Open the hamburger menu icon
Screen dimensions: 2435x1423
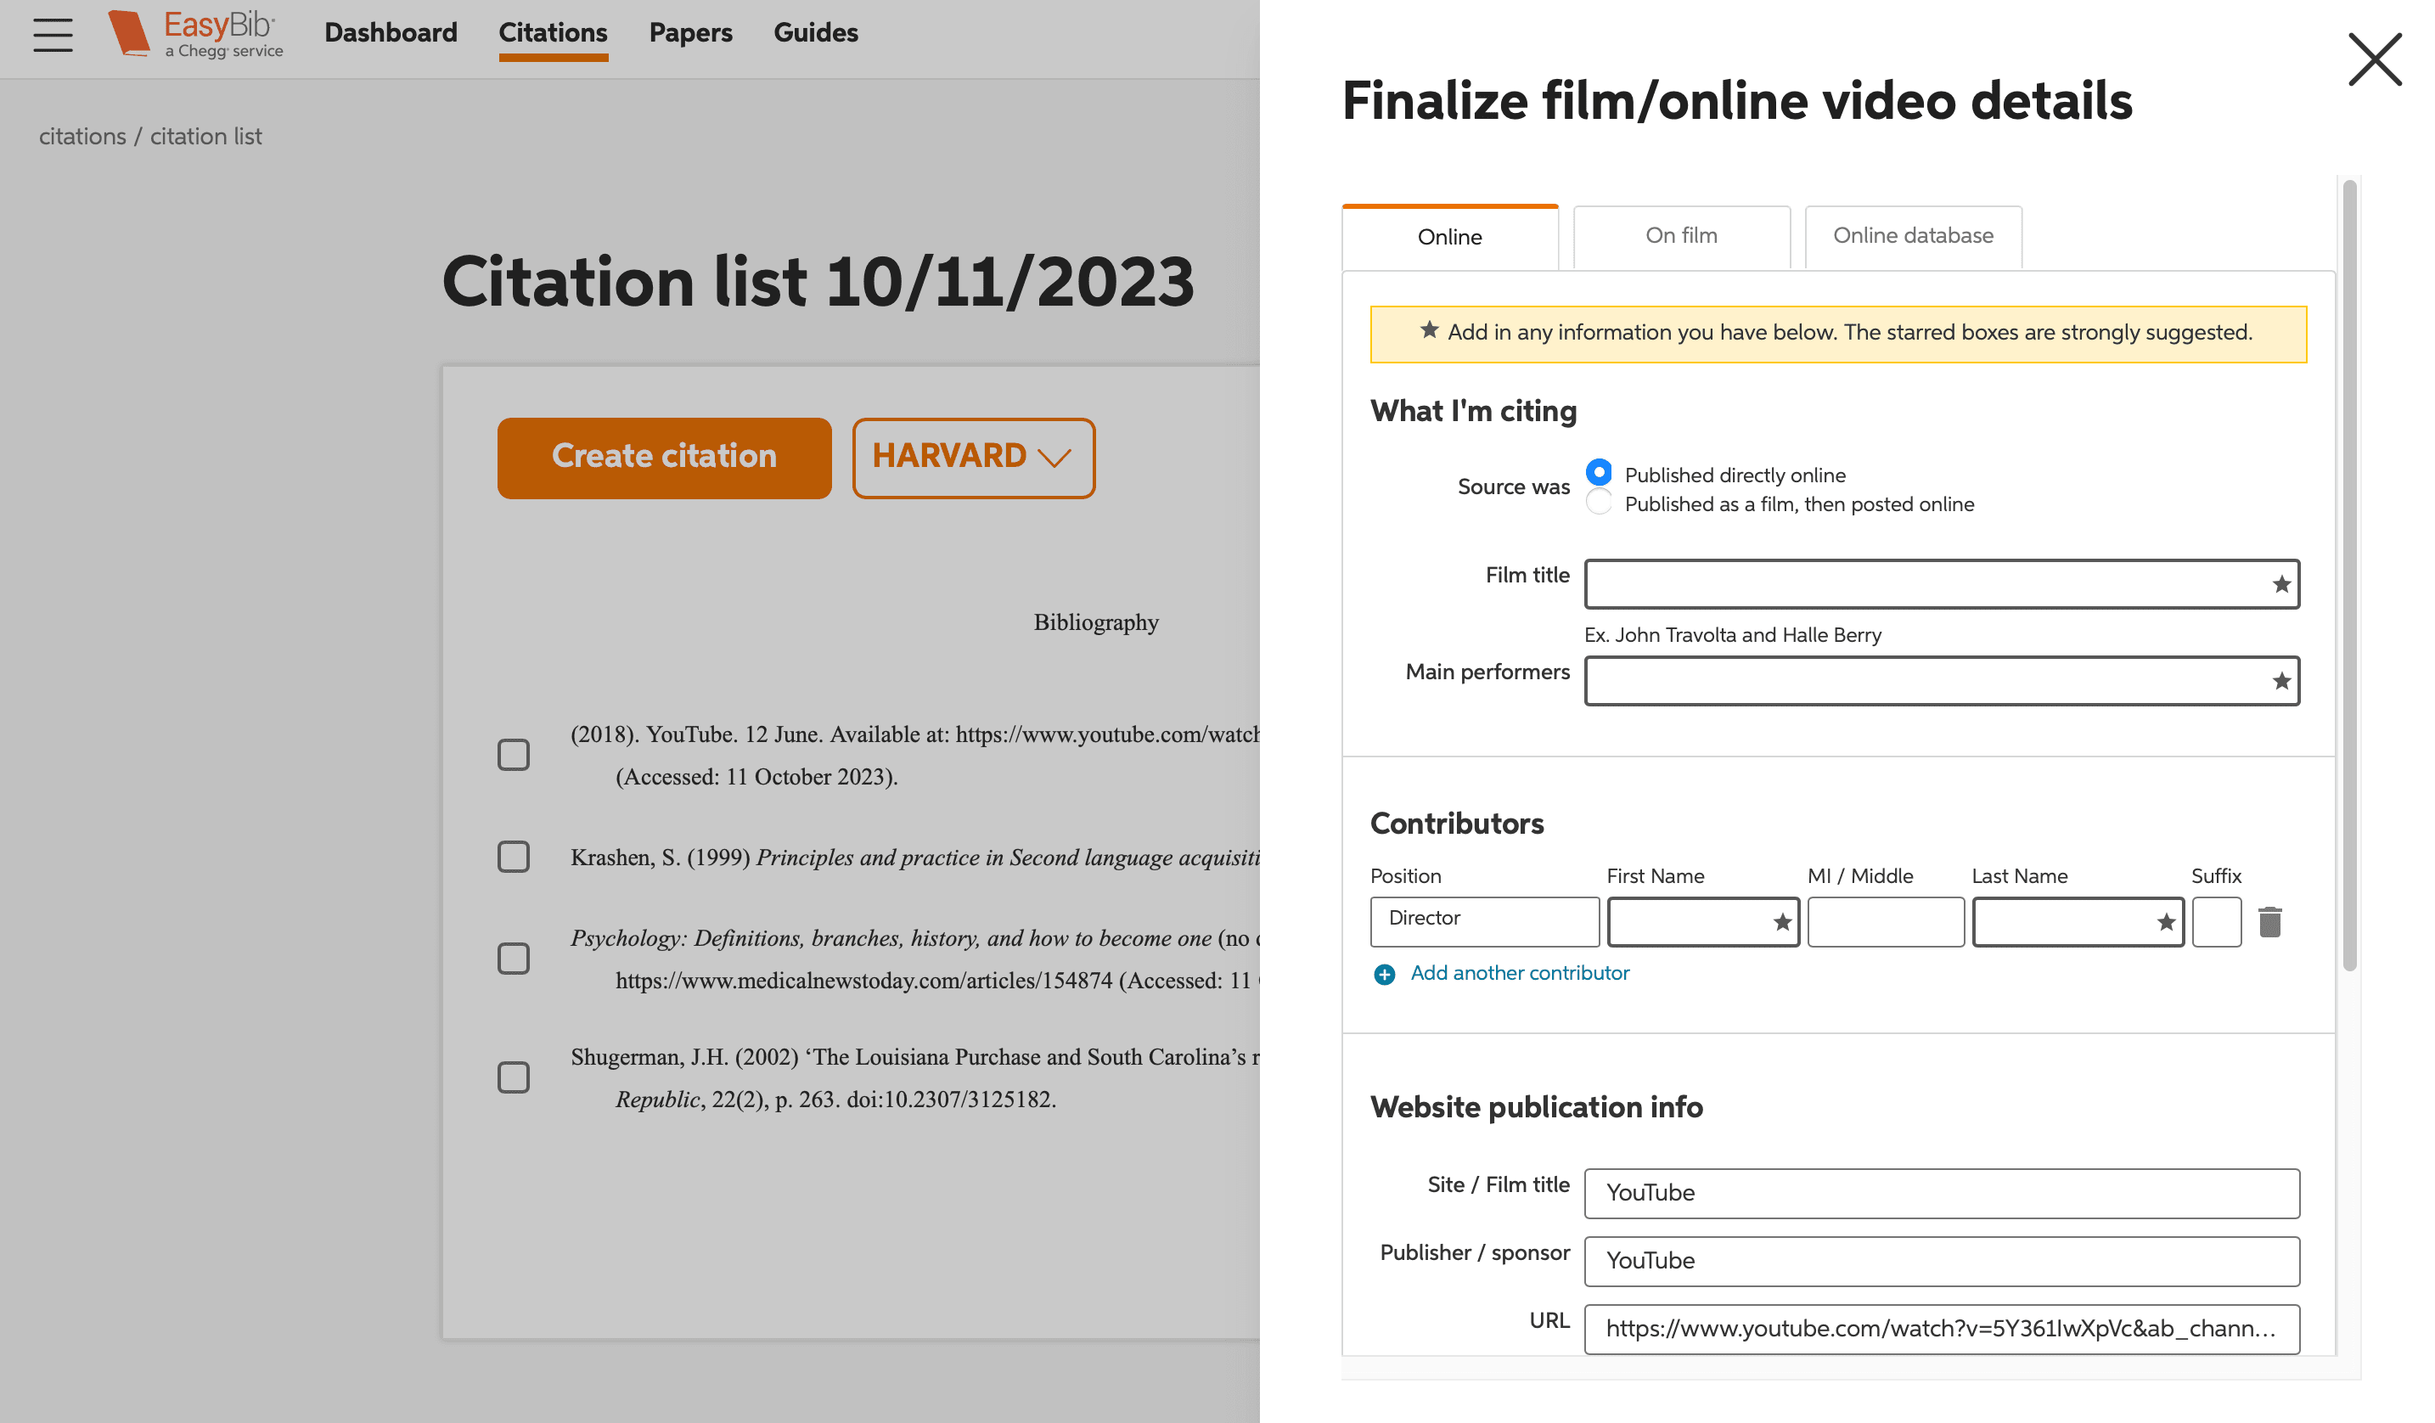pyautogui.click(x=52, y=35)
